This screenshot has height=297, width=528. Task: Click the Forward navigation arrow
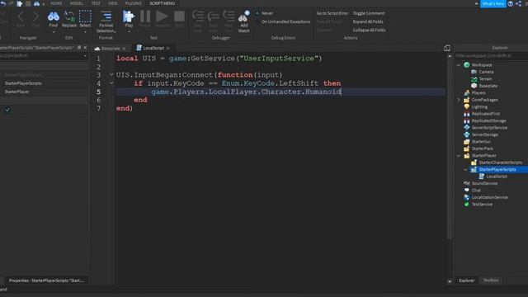[x=35, y=16]
